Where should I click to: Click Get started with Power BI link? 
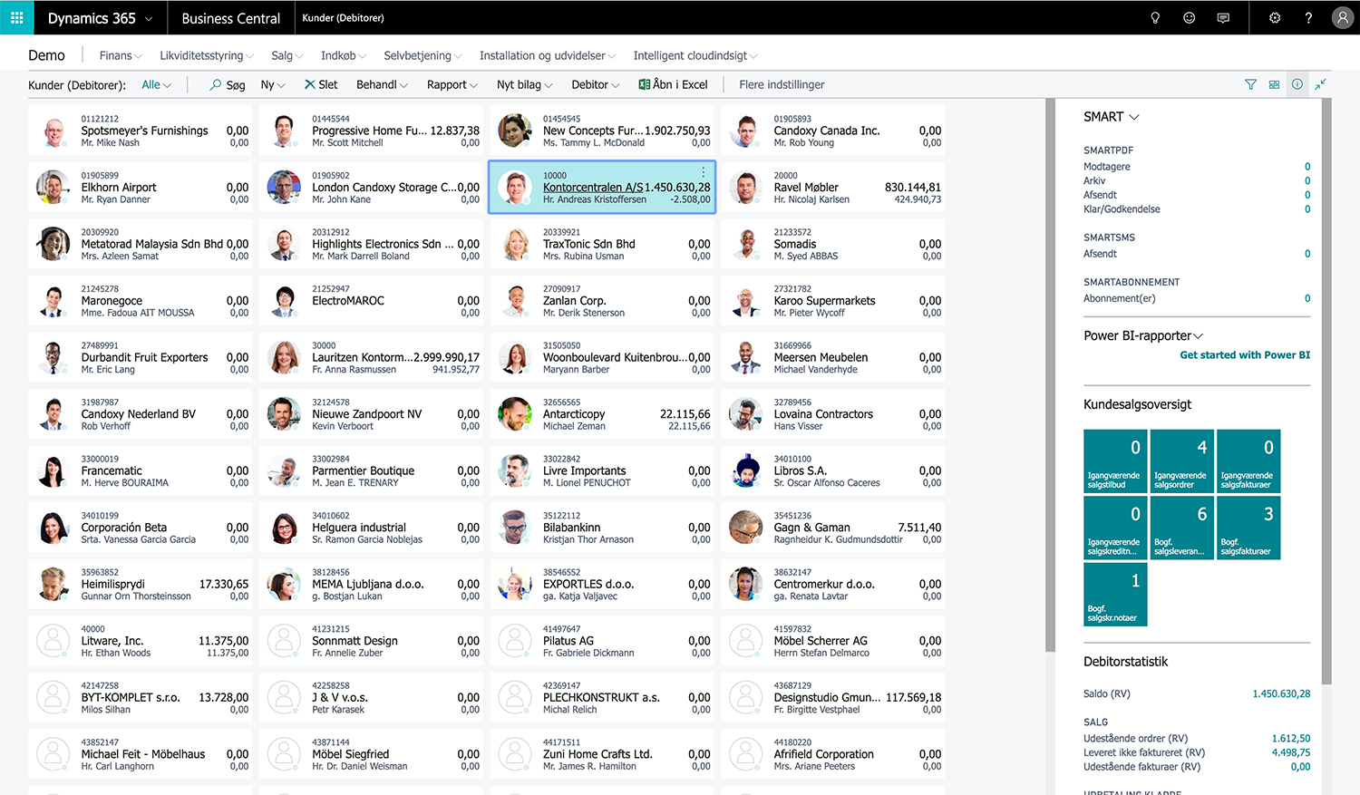tap(1245, 355)
